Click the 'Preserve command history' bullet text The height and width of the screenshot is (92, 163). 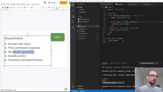[25, 60]
